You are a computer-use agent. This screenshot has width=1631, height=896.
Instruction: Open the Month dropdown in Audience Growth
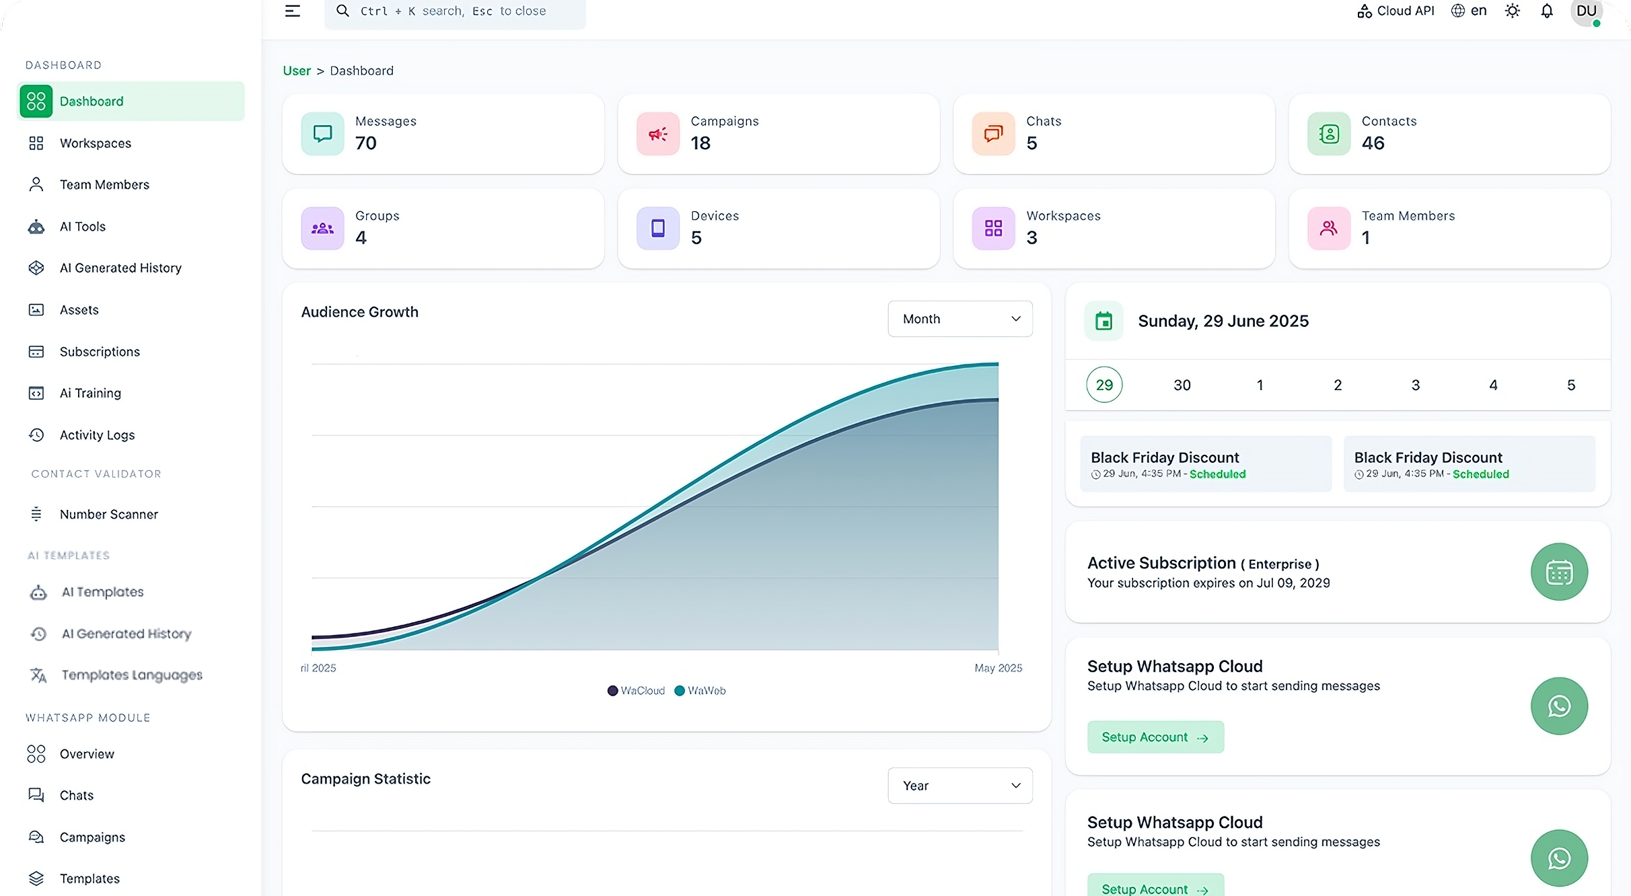tap(959, 319)
